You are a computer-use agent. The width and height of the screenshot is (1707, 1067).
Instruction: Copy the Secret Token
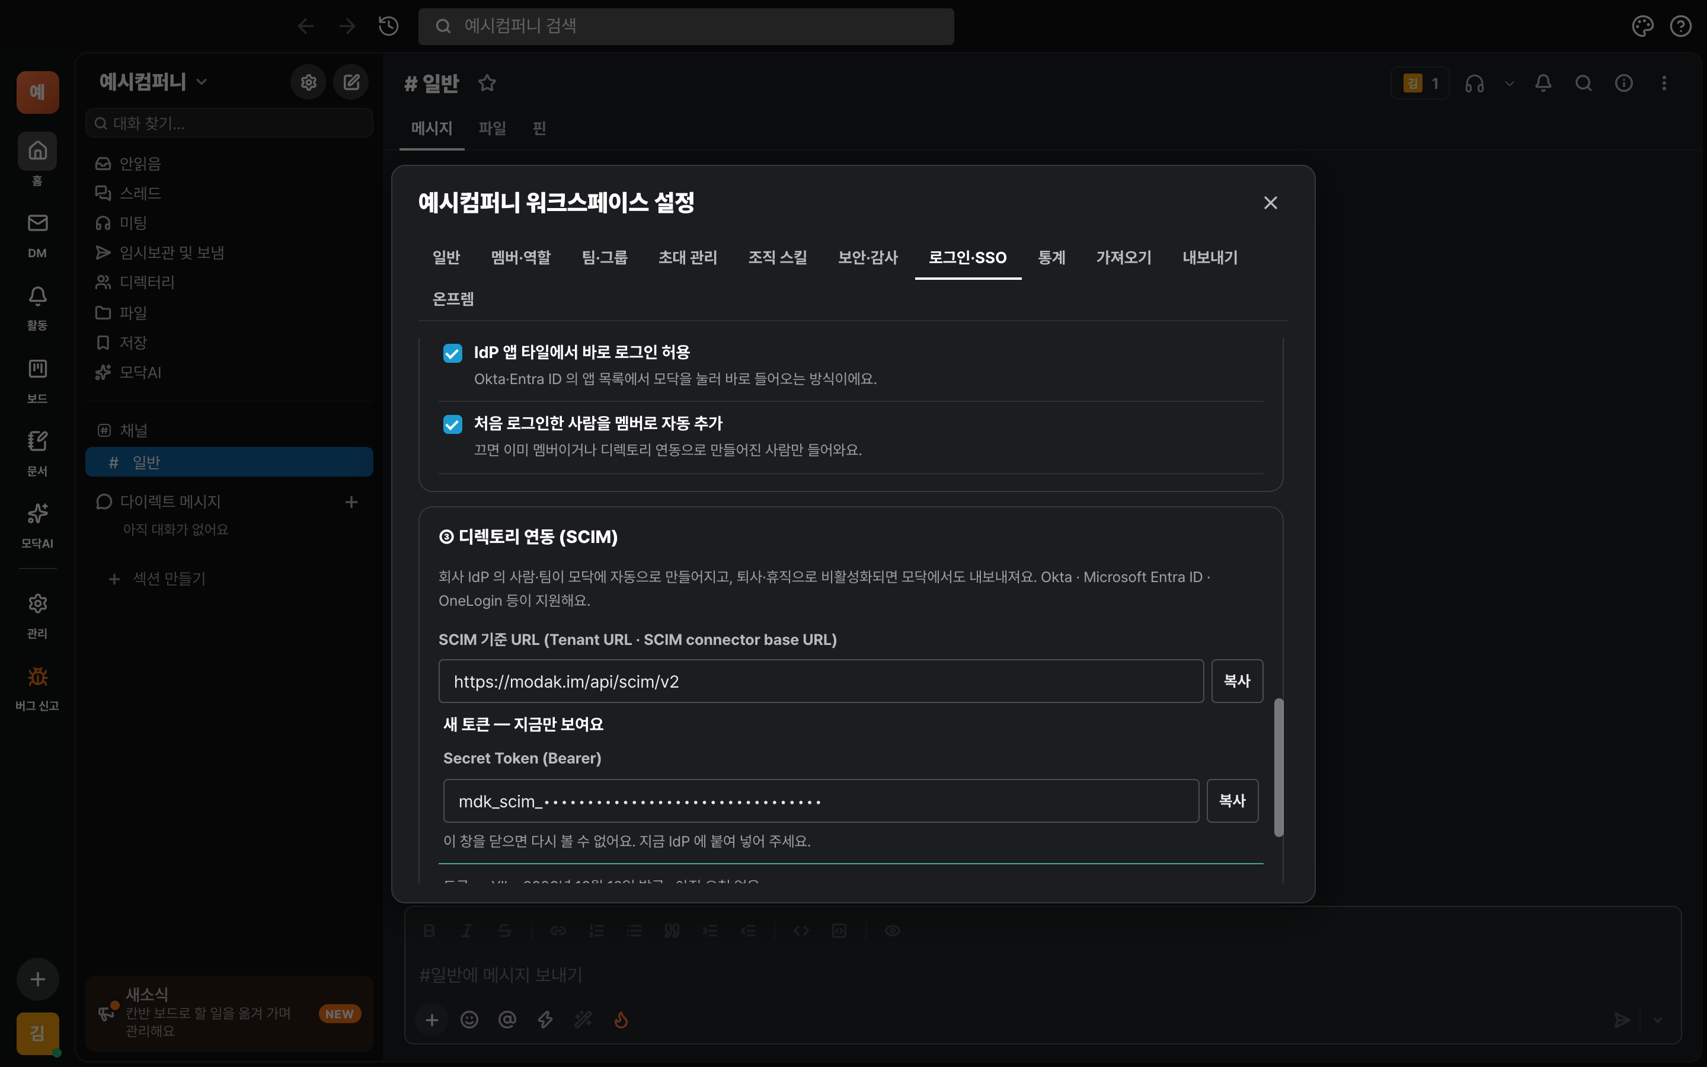1232,801
